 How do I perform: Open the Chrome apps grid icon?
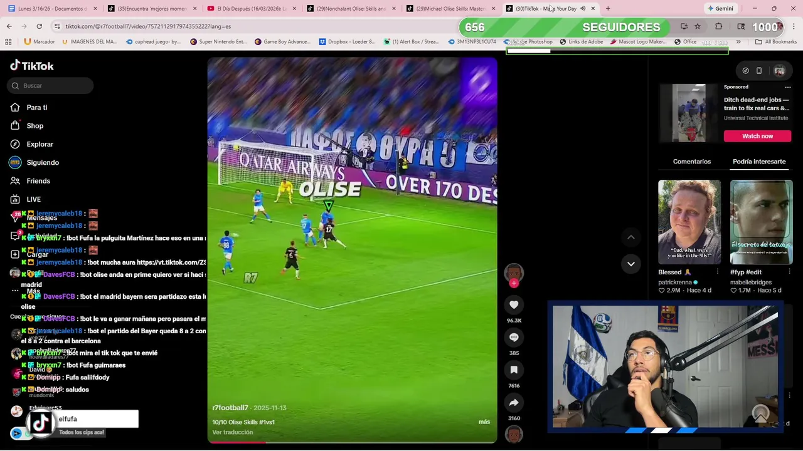coord(8,42)
